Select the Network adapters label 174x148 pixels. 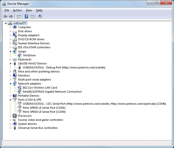coord(30,84)
